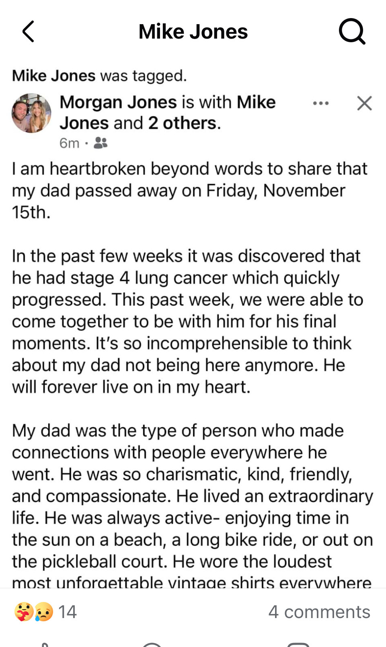The height and width of the screenshot is (647, 386).
Task: Tap the paragraph about stage 4 lung cancer
Action: pyautogui.click(x=187, y=321)
